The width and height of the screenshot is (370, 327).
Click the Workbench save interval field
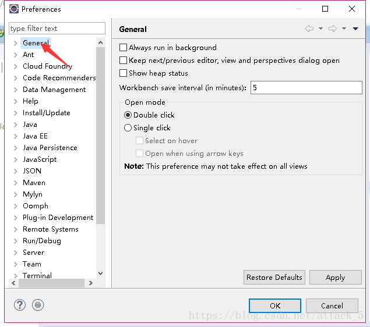click(x=306, y=88)
